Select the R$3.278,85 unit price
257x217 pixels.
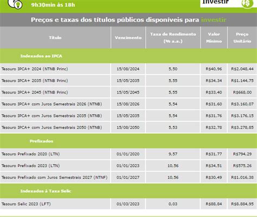point(242,128)
